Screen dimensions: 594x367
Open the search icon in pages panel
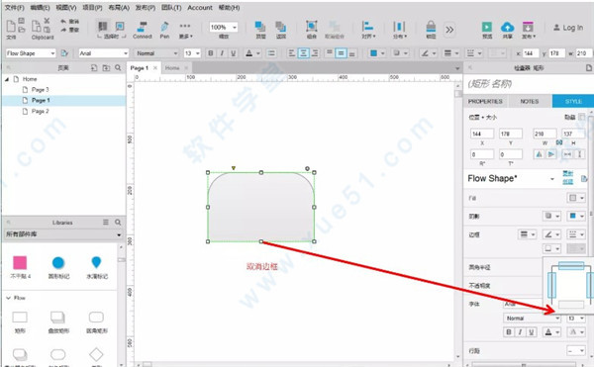[x=118, y=67]
